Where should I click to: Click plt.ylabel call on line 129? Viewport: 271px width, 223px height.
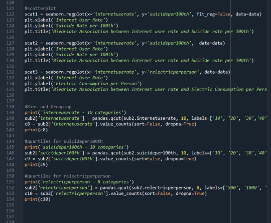(x=71, y=55)
